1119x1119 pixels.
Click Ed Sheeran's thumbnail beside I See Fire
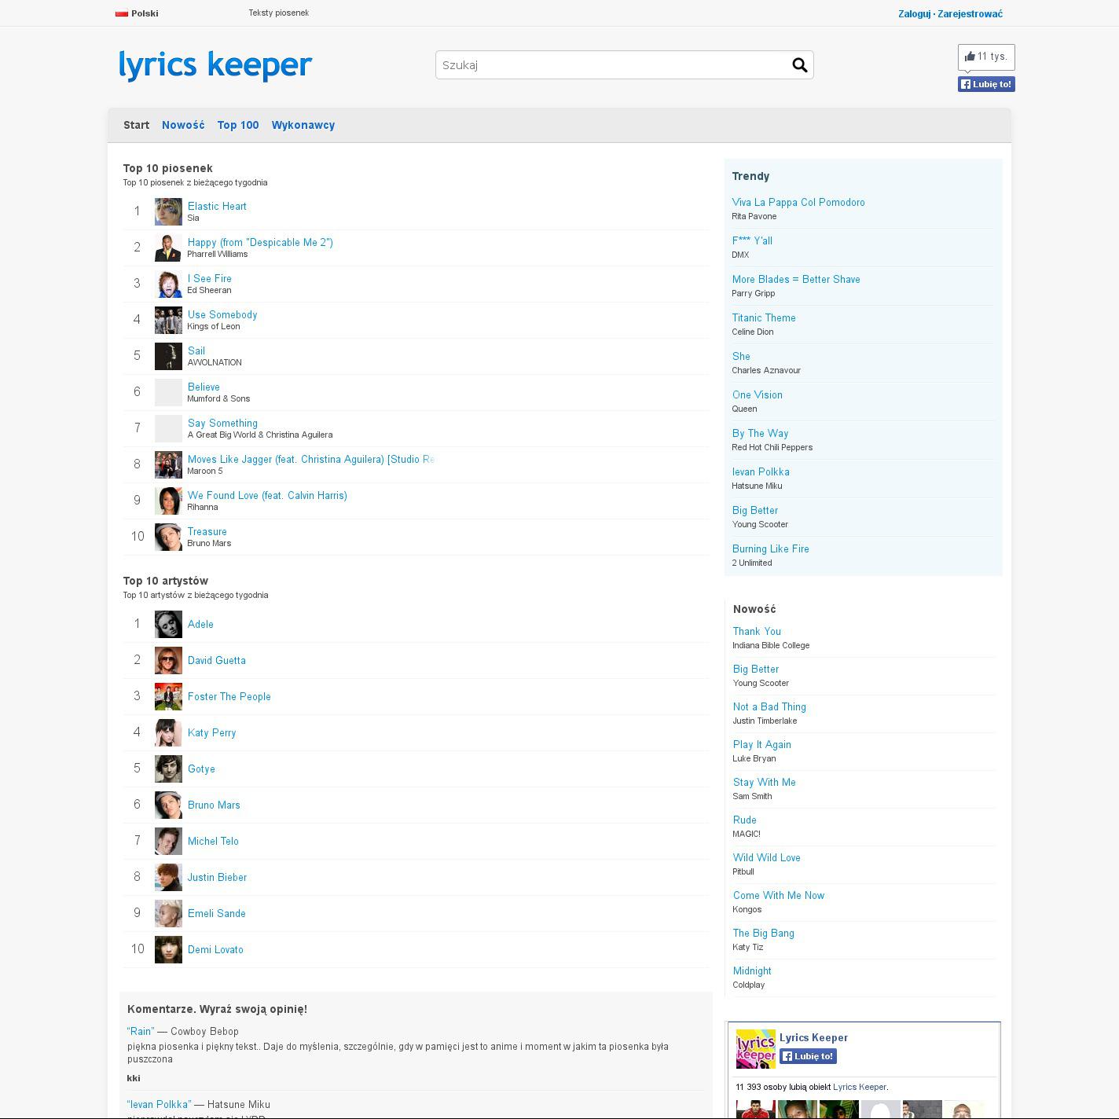(168, 284)
